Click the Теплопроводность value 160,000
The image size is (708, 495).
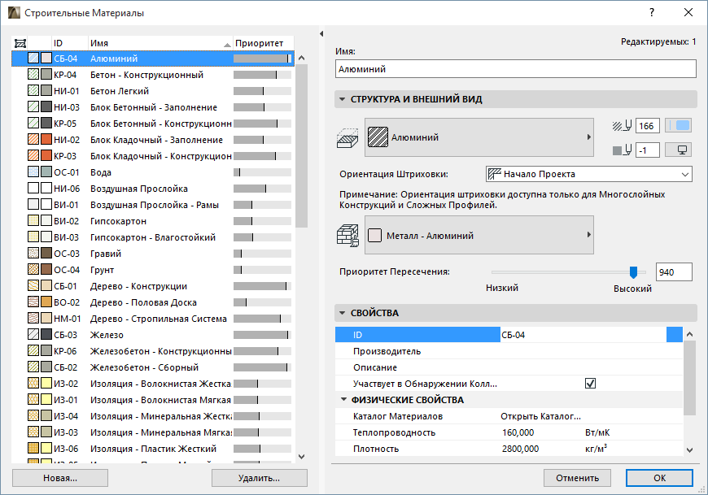point(518,432)
